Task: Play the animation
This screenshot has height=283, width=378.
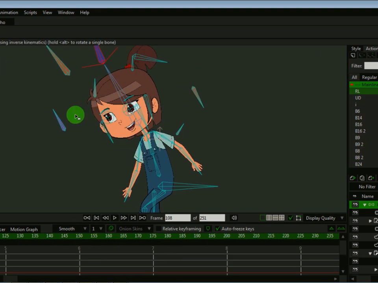Action: click(x=115, y=218)
